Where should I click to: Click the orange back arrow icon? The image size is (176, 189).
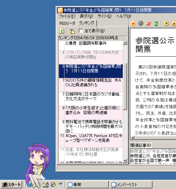(x=133, y=23)
